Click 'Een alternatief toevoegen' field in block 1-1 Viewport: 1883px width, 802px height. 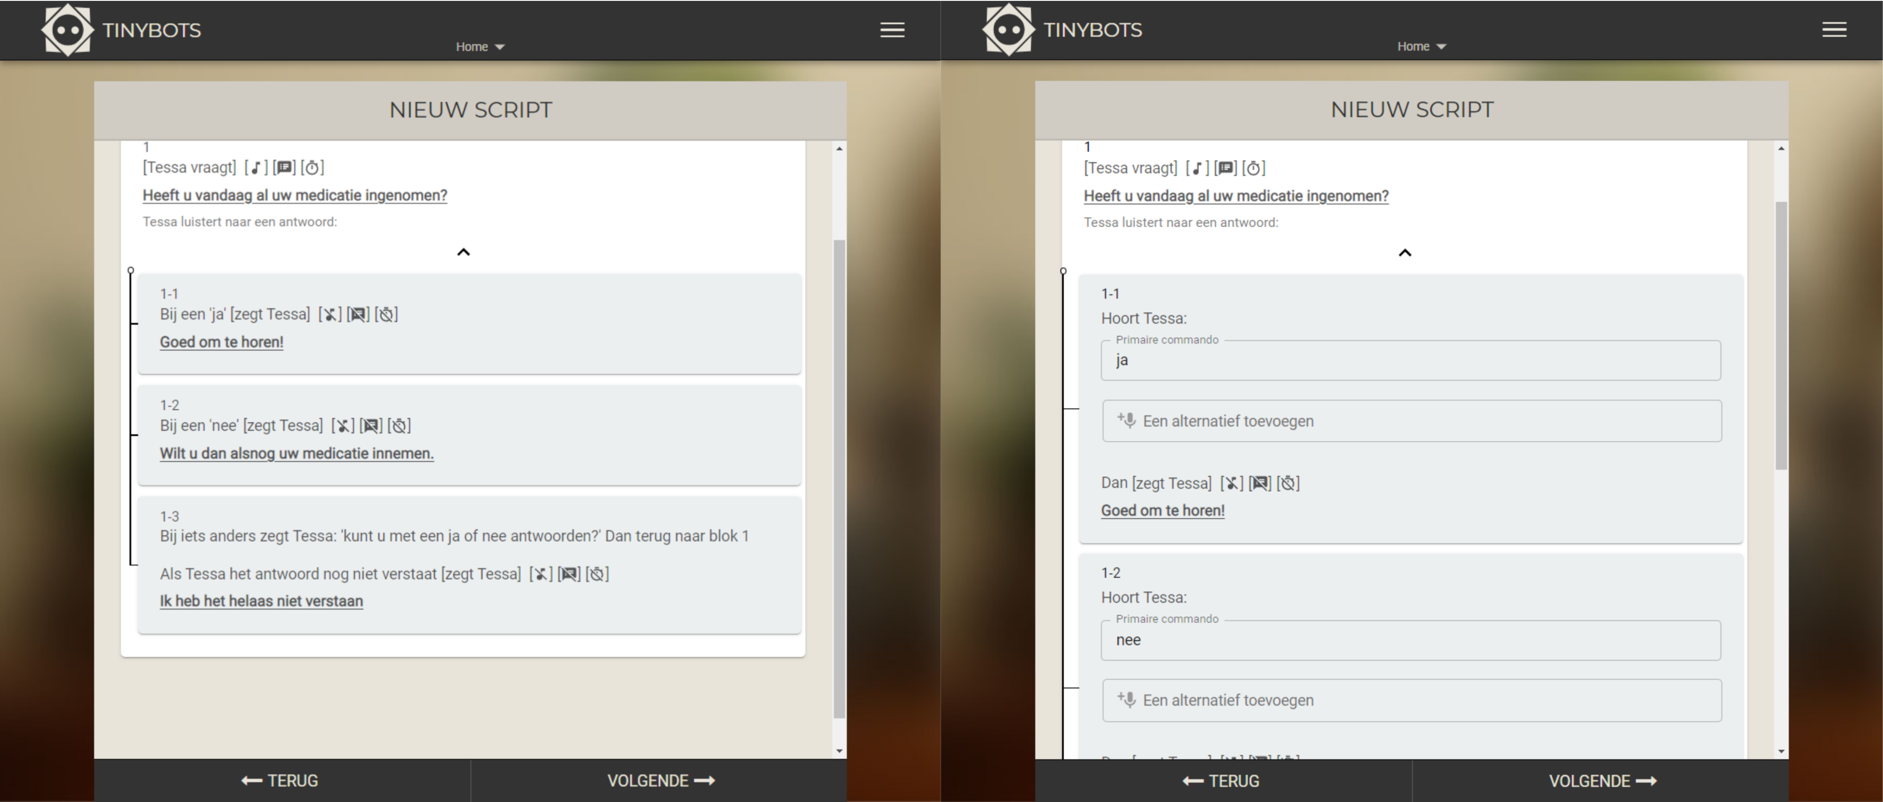pyautogui.click(x=1412, y=421)
